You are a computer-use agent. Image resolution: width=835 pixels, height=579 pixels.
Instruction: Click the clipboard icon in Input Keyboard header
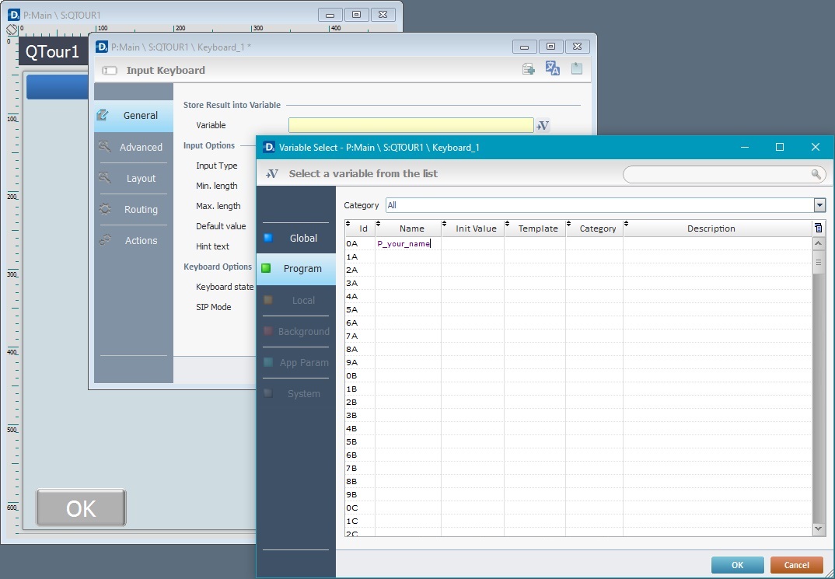click(x=577, y=68)
